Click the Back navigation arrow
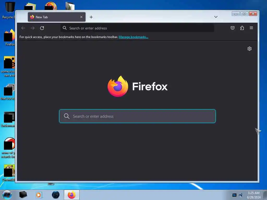This screenshot has height=200, width=267. point(23,28)
